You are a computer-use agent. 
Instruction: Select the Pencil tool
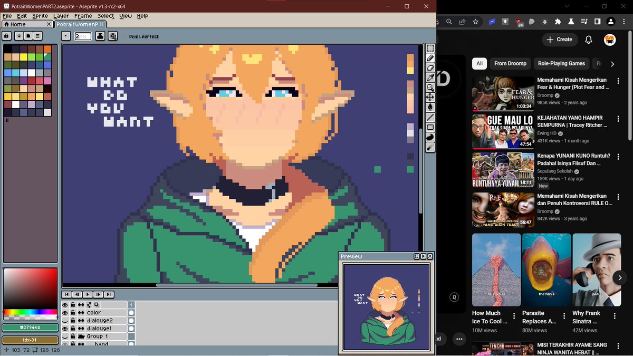pyautogui.click(x=430, y=58)
